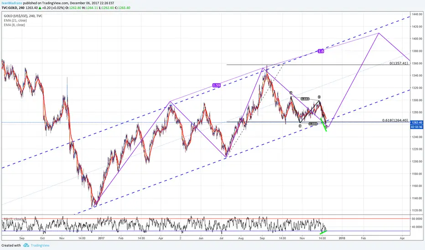Click the blue 1263.40 current price tag
This screenshot has width=425, height=250.
[x=417, y=123]
